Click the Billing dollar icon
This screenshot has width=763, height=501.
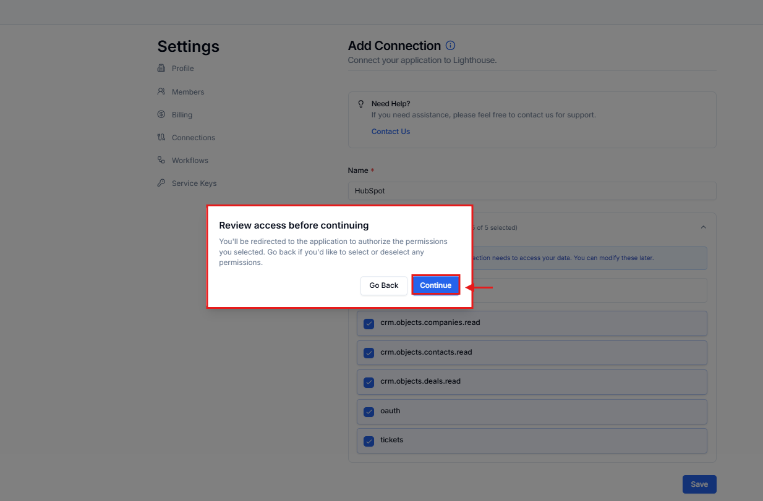click(161, 114)
